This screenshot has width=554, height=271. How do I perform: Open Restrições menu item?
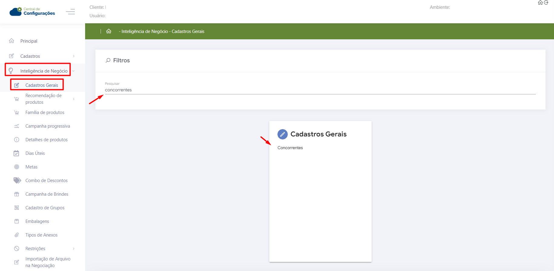[x=35, y=249]
